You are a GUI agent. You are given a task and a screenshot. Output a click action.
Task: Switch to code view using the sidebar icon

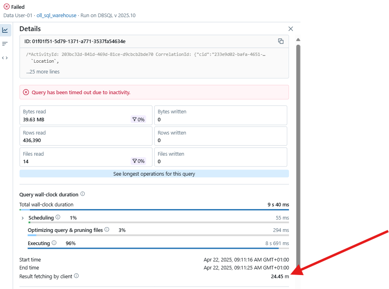click(x=5, y=57)
